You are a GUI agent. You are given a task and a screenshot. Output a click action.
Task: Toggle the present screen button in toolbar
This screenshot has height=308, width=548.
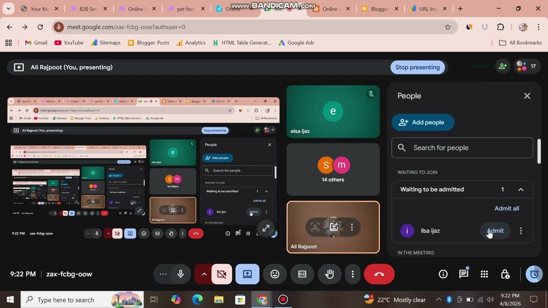pos(247,274)
